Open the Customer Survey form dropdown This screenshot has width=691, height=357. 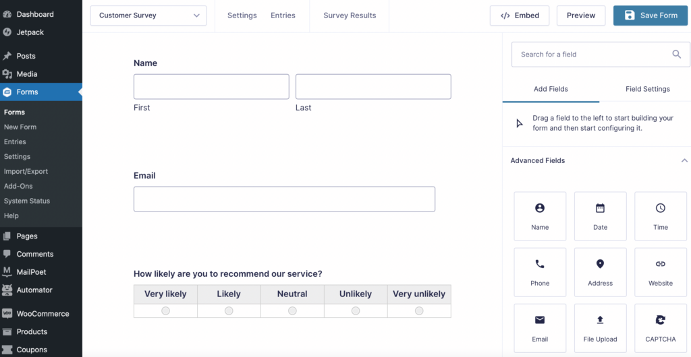click(148, 15)
